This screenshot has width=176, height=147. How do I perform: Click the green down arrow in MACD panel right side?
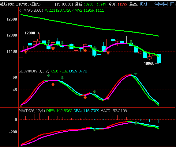(x=136, y=123)
